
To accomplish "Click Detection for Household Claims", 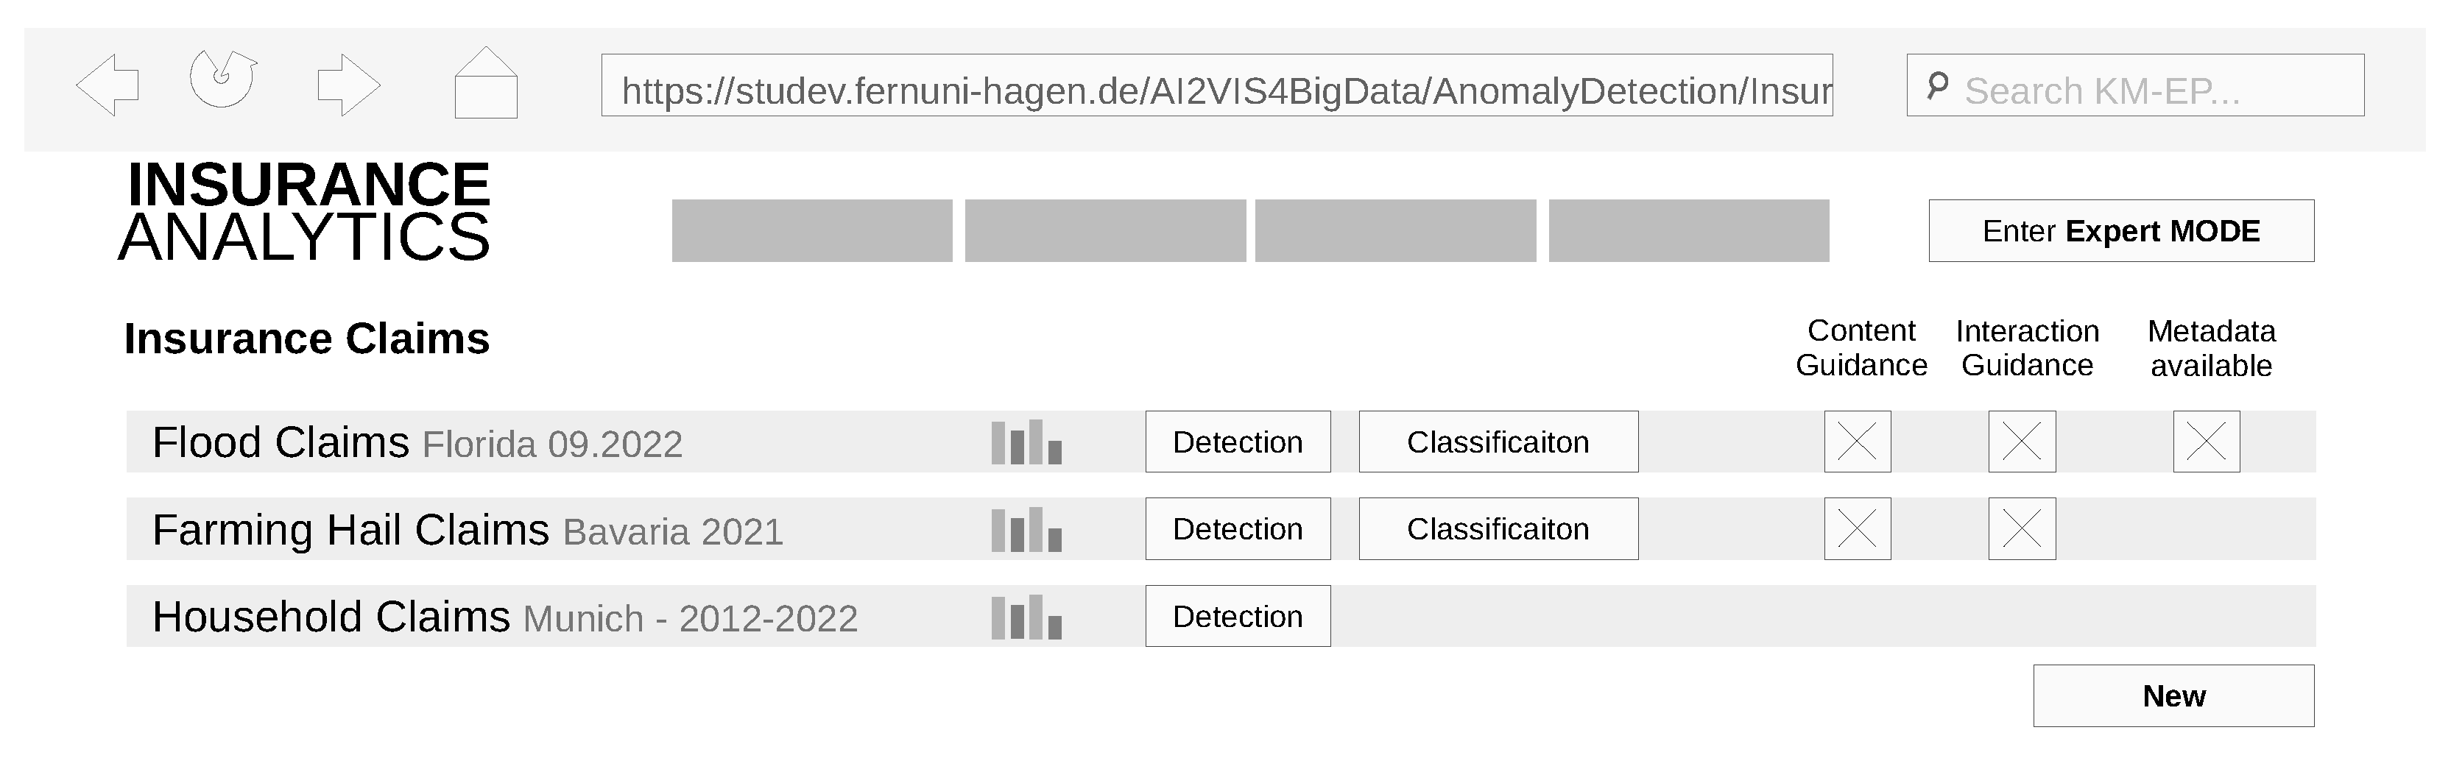I will tap(1237, 616).
